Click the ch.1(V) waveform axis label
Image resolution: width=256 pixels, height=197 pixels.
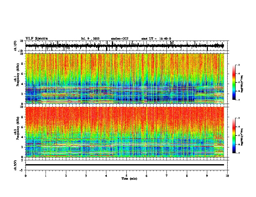pyautogui.click(x=16, y=46)
